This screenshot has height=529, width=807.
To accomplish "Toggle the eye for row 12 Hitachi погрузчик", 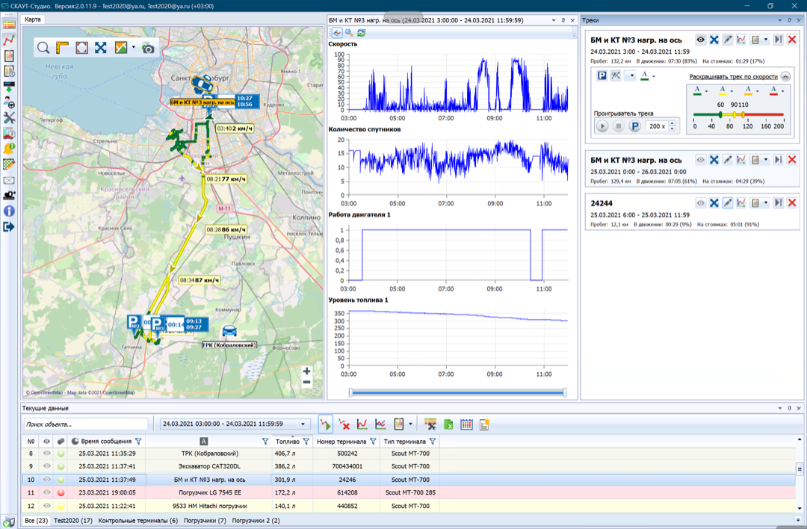I will tap(47, 506).
